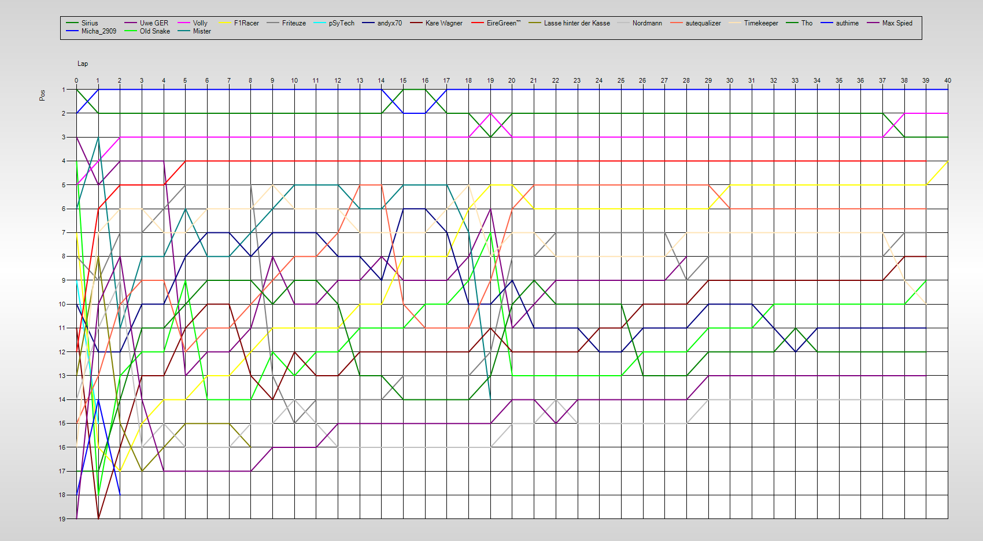Click the Max Spied legend label
The image size is (983, 541).
pyautogui.click(x=897, y=23)
